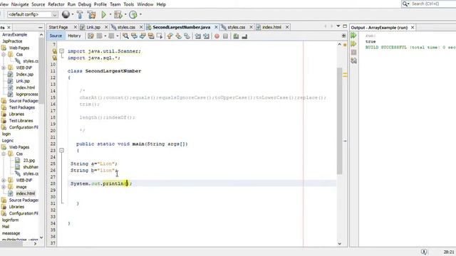Expand the image folder in Loginc project
Screen dimensions: 456x256
tap(4, 187)
